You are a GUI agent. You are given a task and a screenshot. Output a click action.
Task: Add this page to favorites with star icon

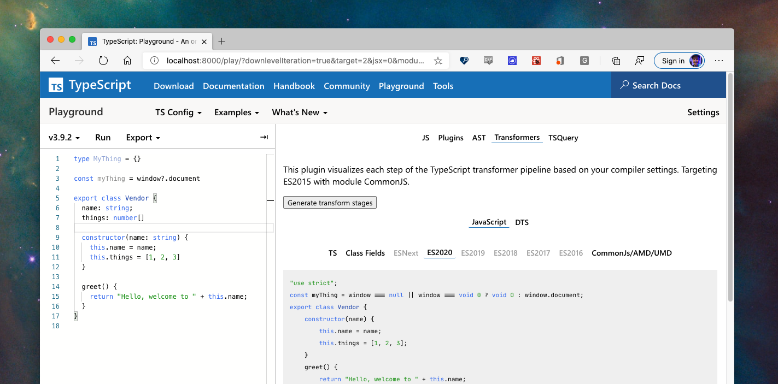click(x=438, y=61)
